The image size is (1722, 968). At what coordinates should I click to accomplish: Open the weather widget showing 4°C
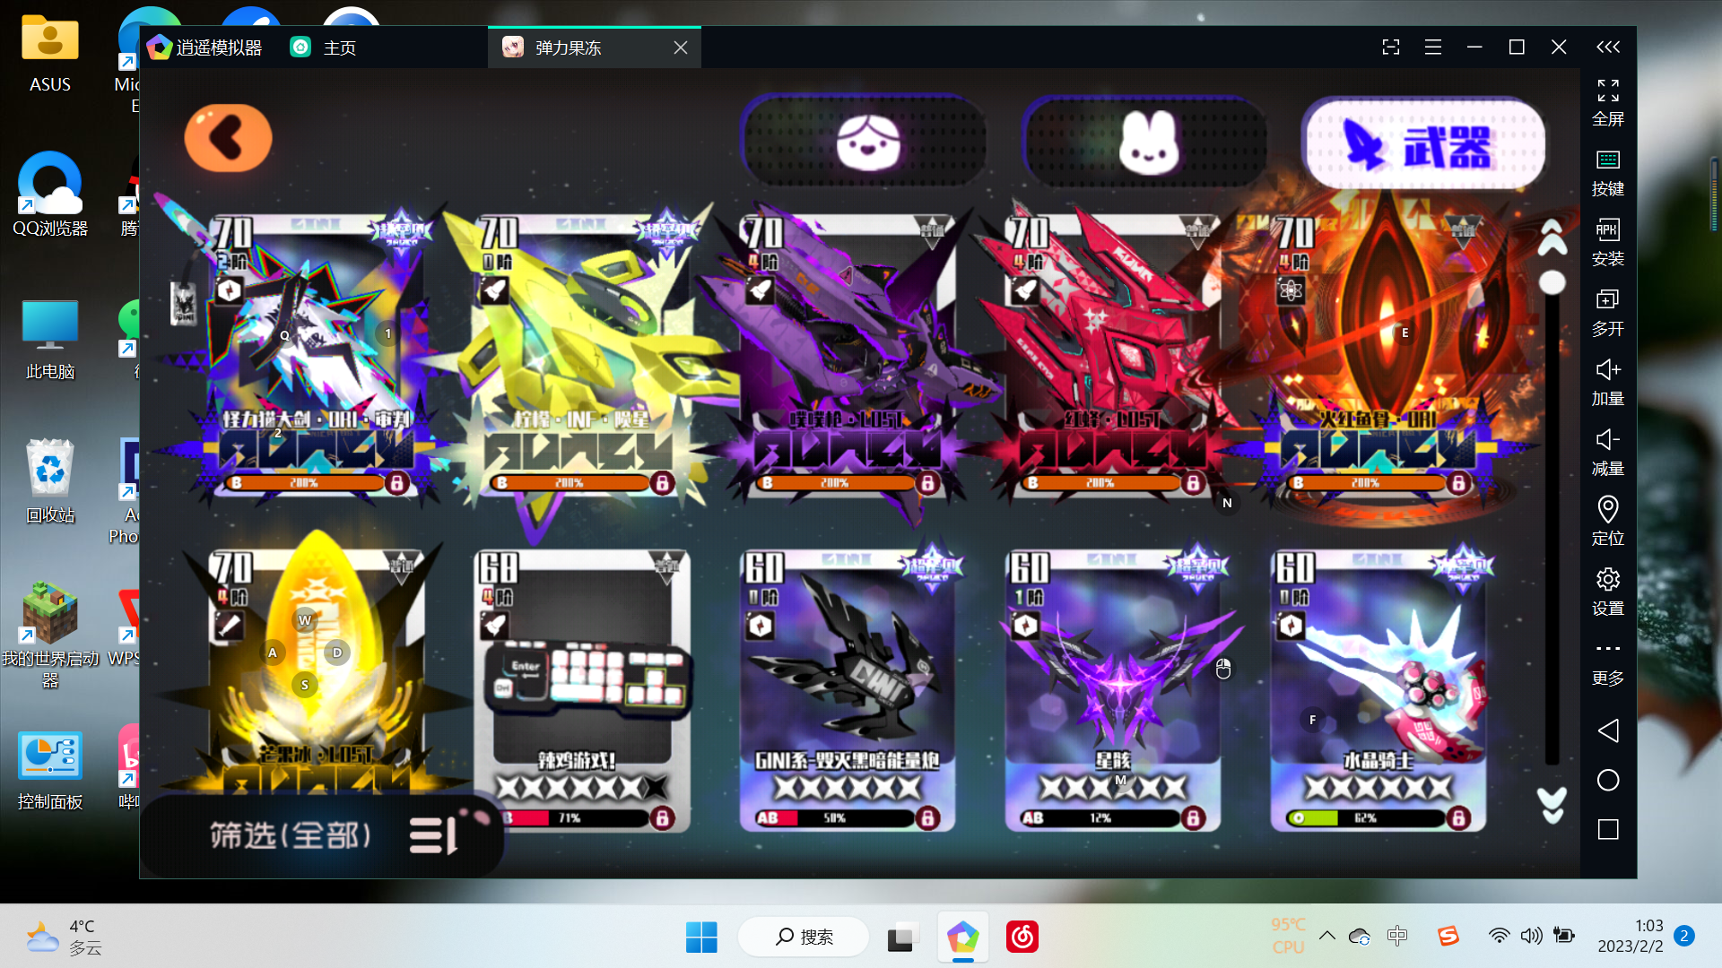click(x=63, y=937)
